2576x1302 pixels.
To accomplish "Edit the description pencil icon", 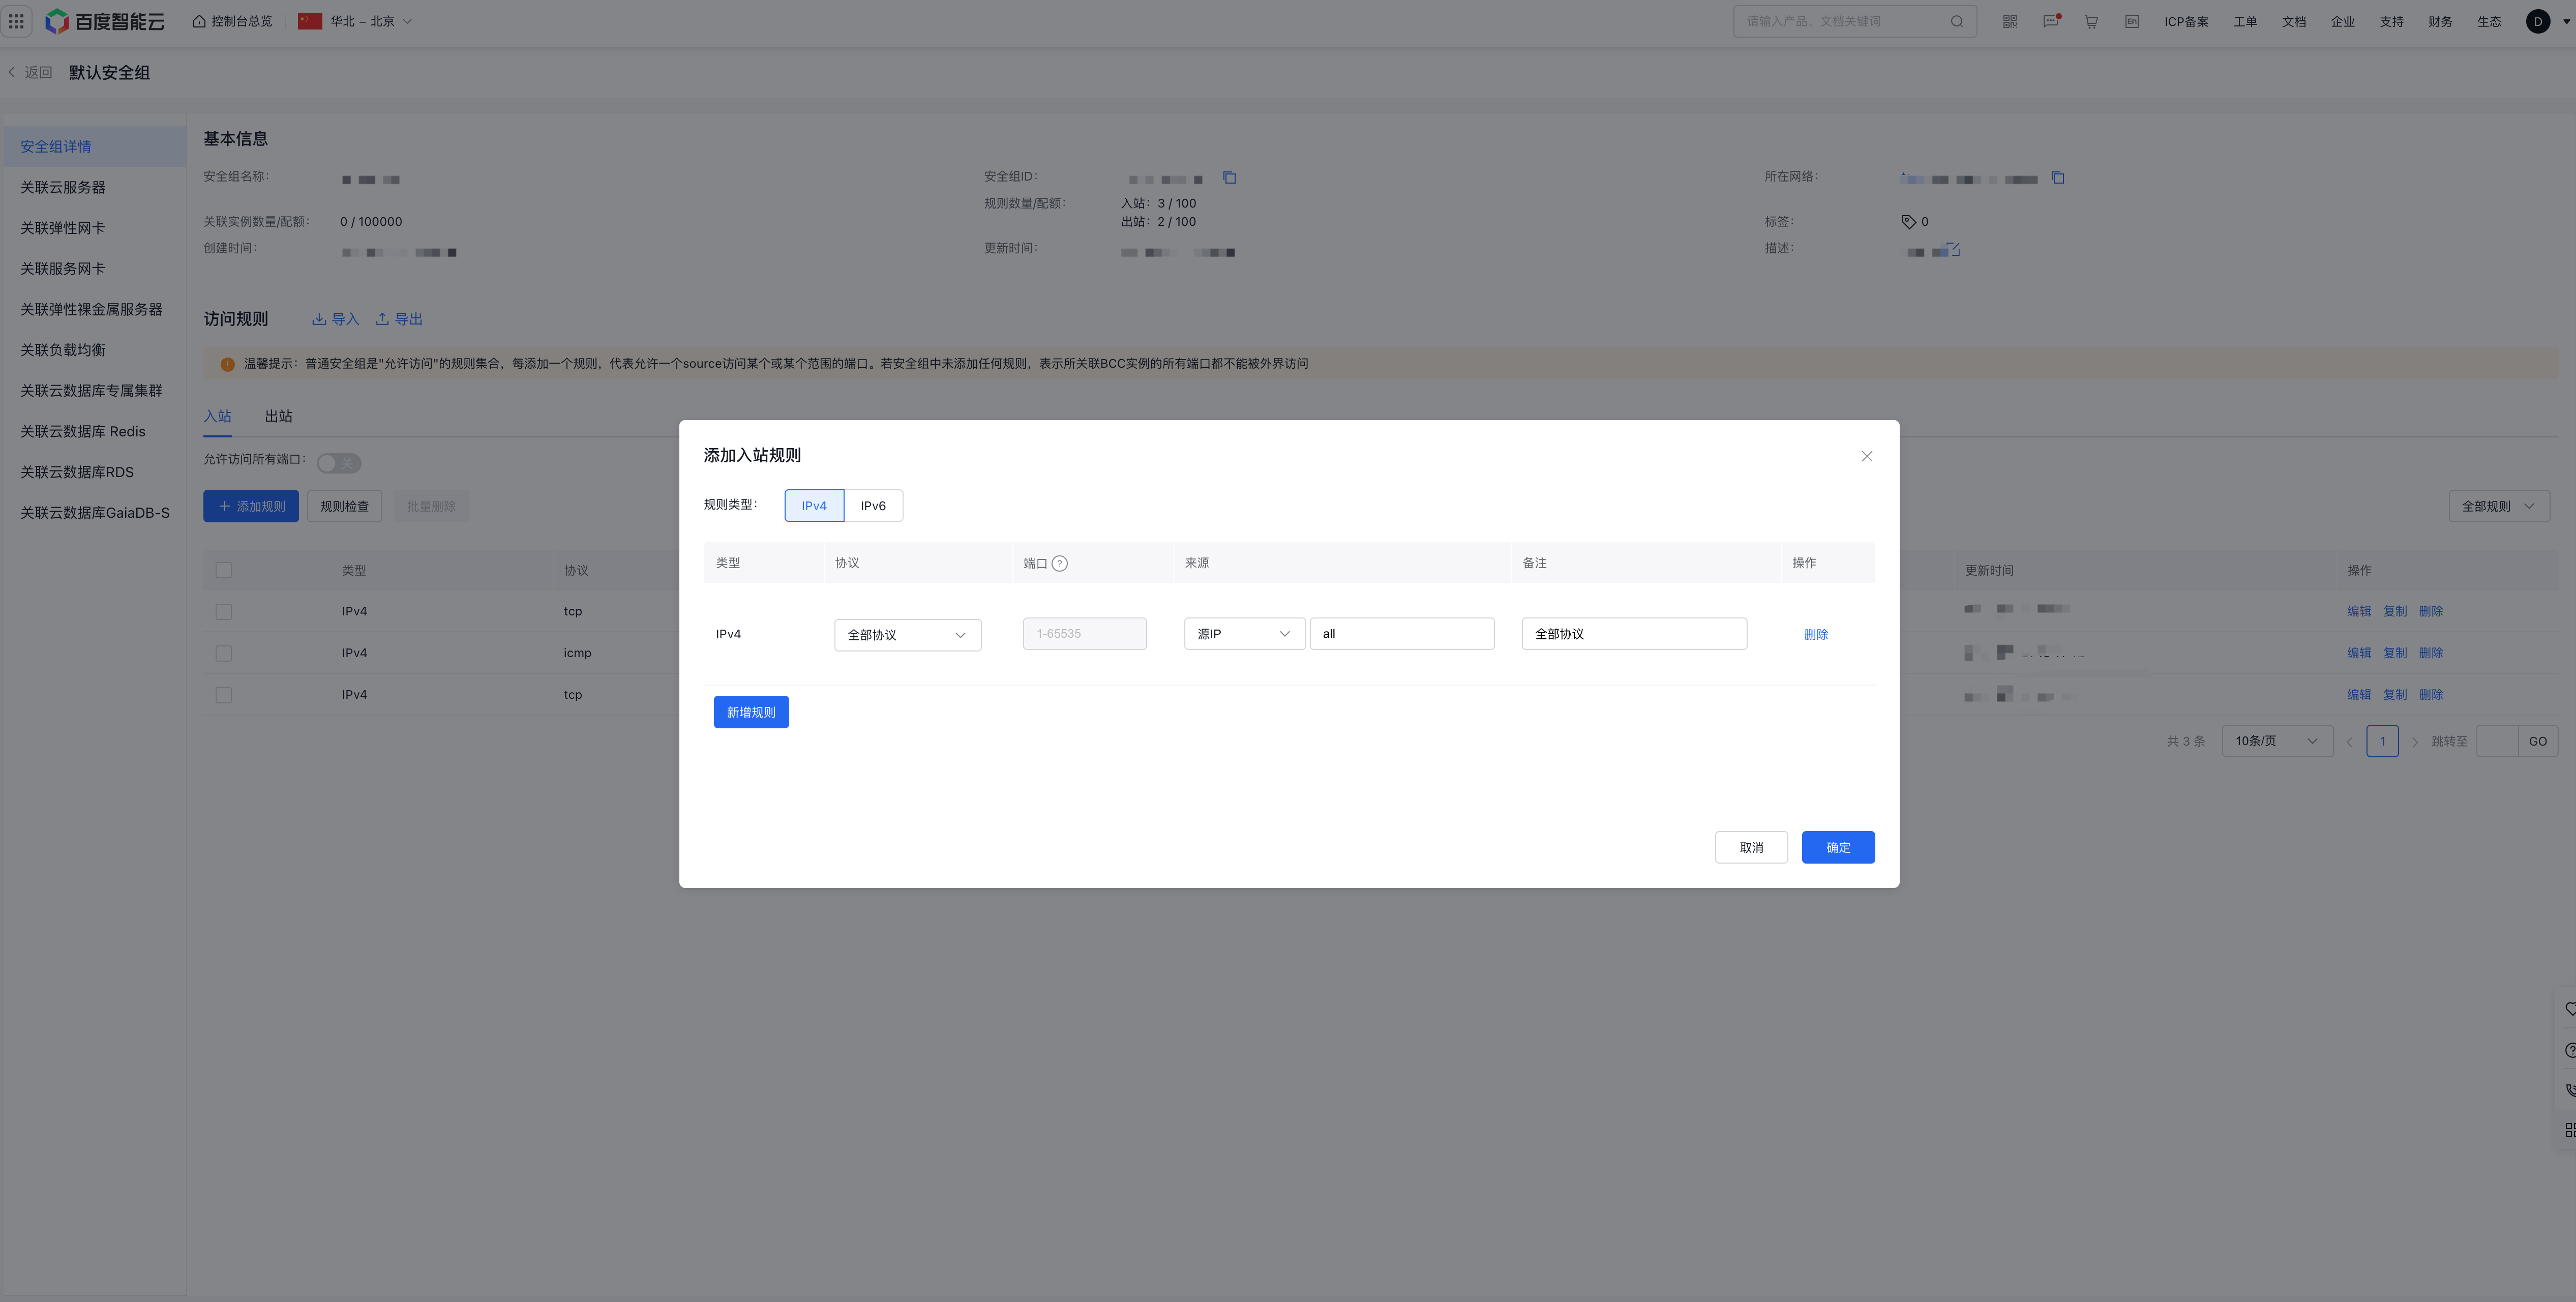I will 1953,249.
